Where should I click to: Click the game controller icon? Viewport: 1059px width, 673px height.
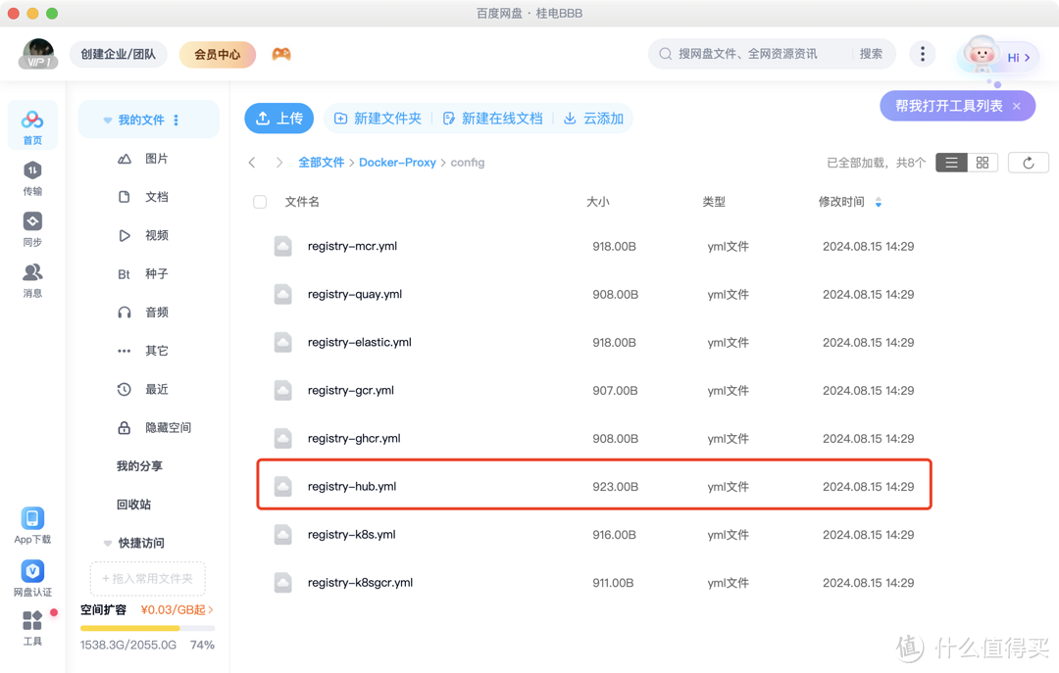point(281,55)
